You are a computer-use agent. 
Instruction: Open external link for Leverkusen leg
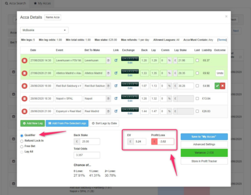click(x=116, y=60)
